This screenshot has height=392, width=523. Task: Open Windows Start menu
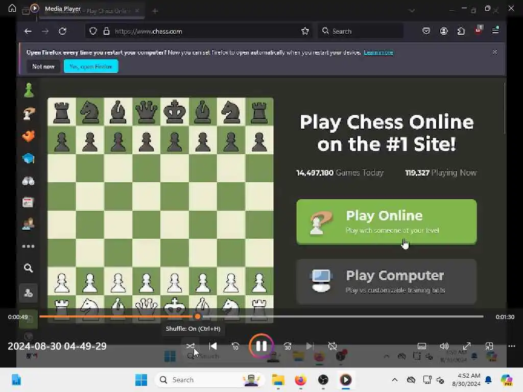click(x=141, y=380)
